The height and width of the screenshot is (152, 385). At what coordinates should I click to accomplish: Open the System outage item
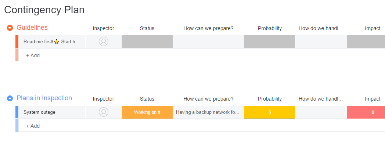[x=39, y=112]
